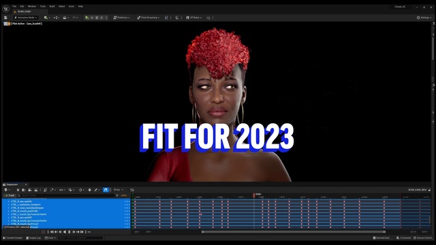Open the Derived Data status menu
The height and width of the screenshot is (245, 436).
pyautogui.click(x=381, y=238)
